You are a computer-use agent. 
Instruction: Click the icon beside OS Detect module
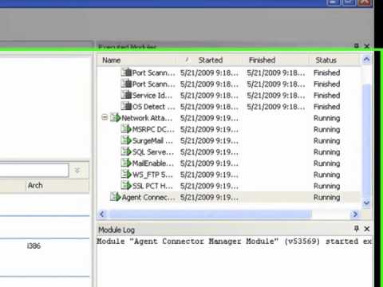point(126,106)
